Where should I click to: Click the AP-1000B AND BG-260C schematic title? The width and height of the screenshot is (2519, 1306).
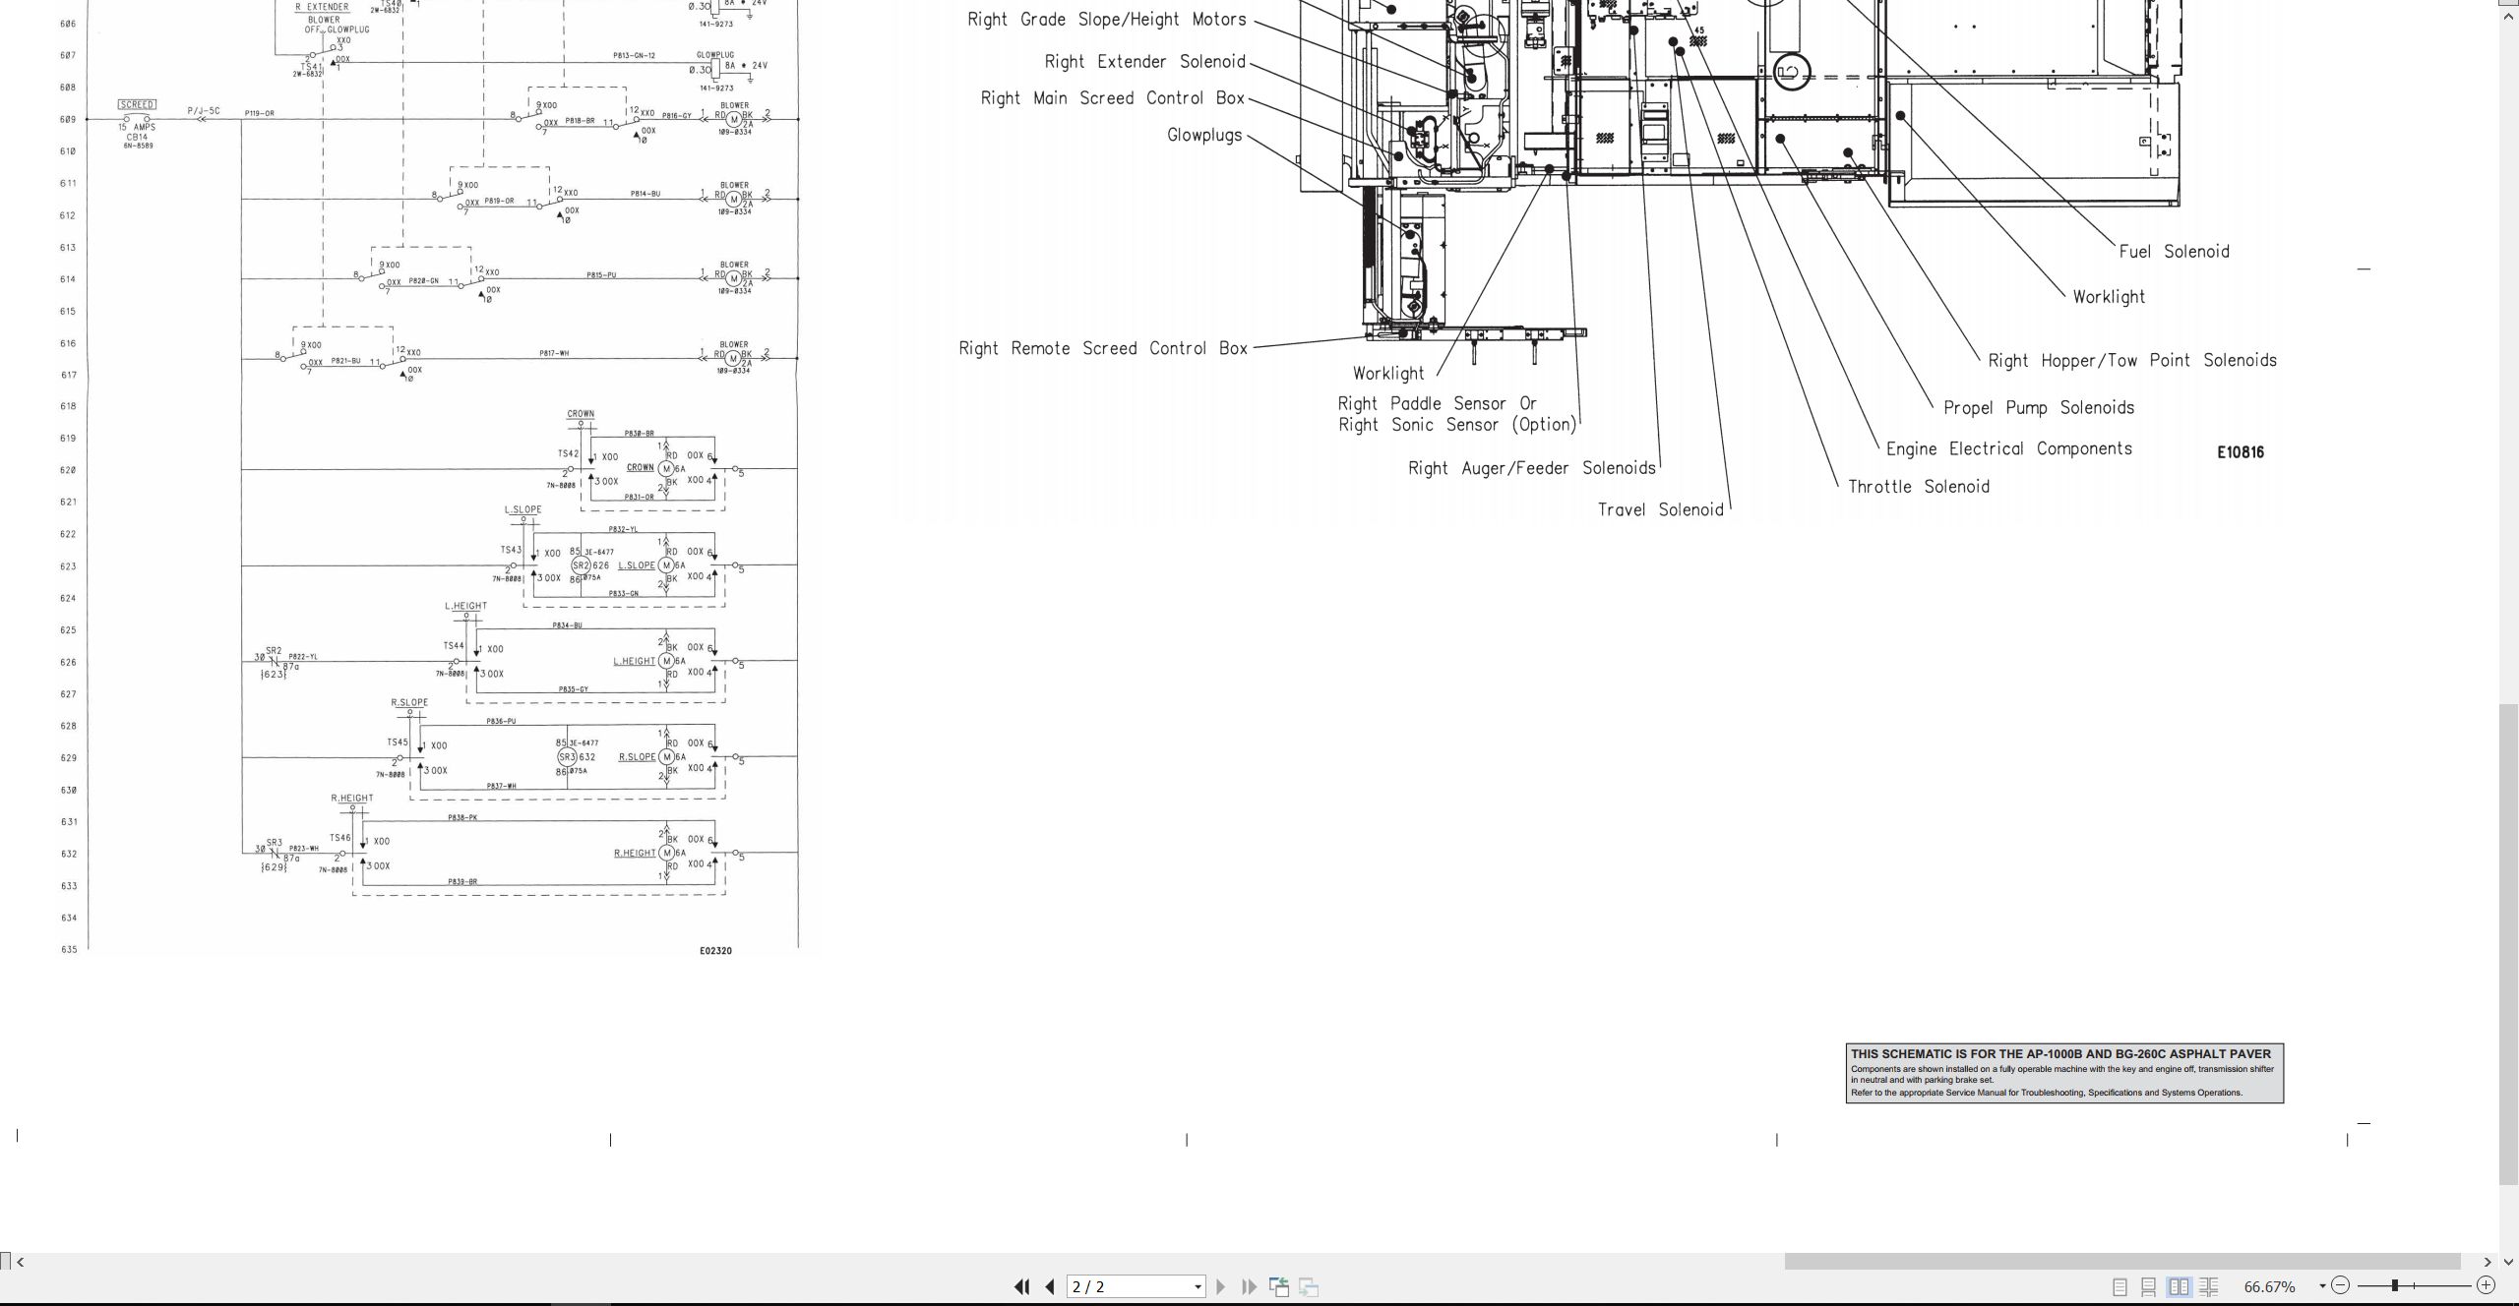2060,1053
